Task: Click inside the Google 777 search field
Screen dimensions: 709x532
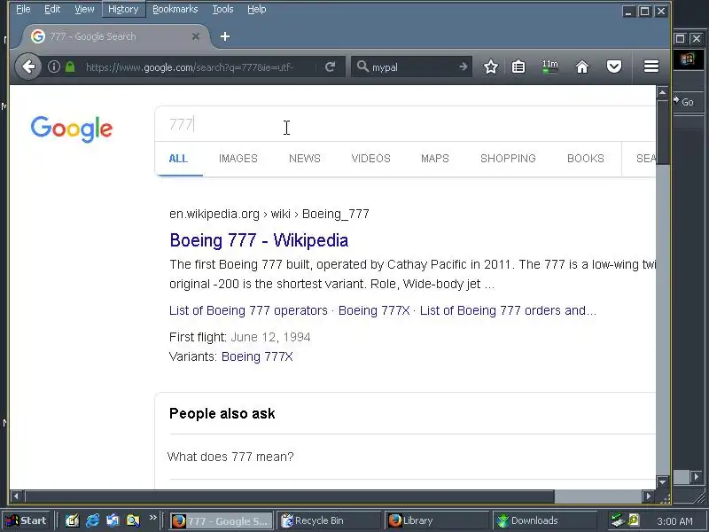Action: pos(405,124)
